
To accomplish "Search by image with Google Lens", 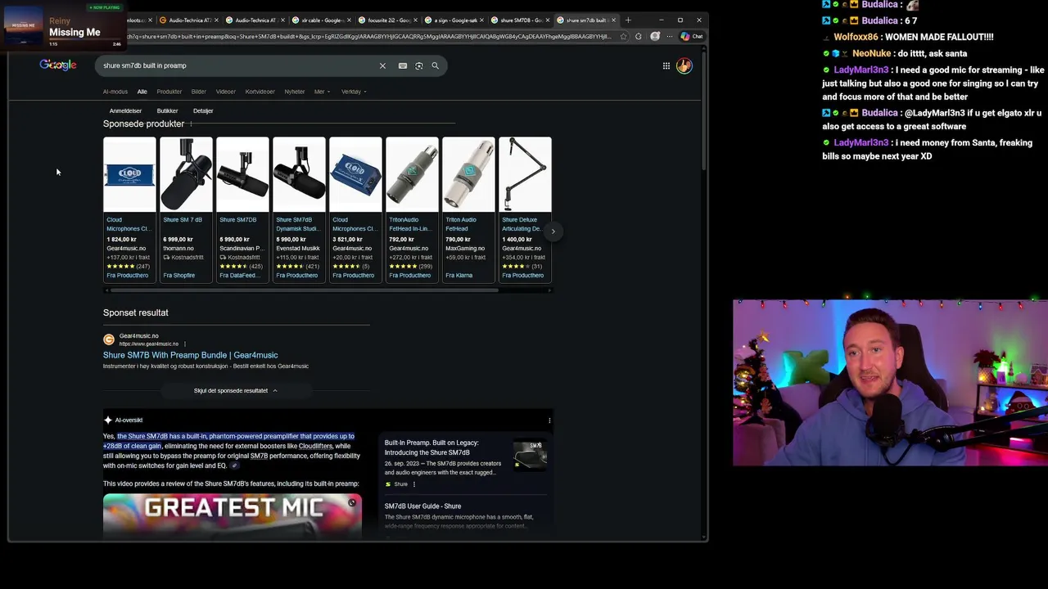I will point(419,65).
